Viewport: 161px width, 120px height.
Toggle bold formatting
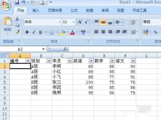(27, 32)
